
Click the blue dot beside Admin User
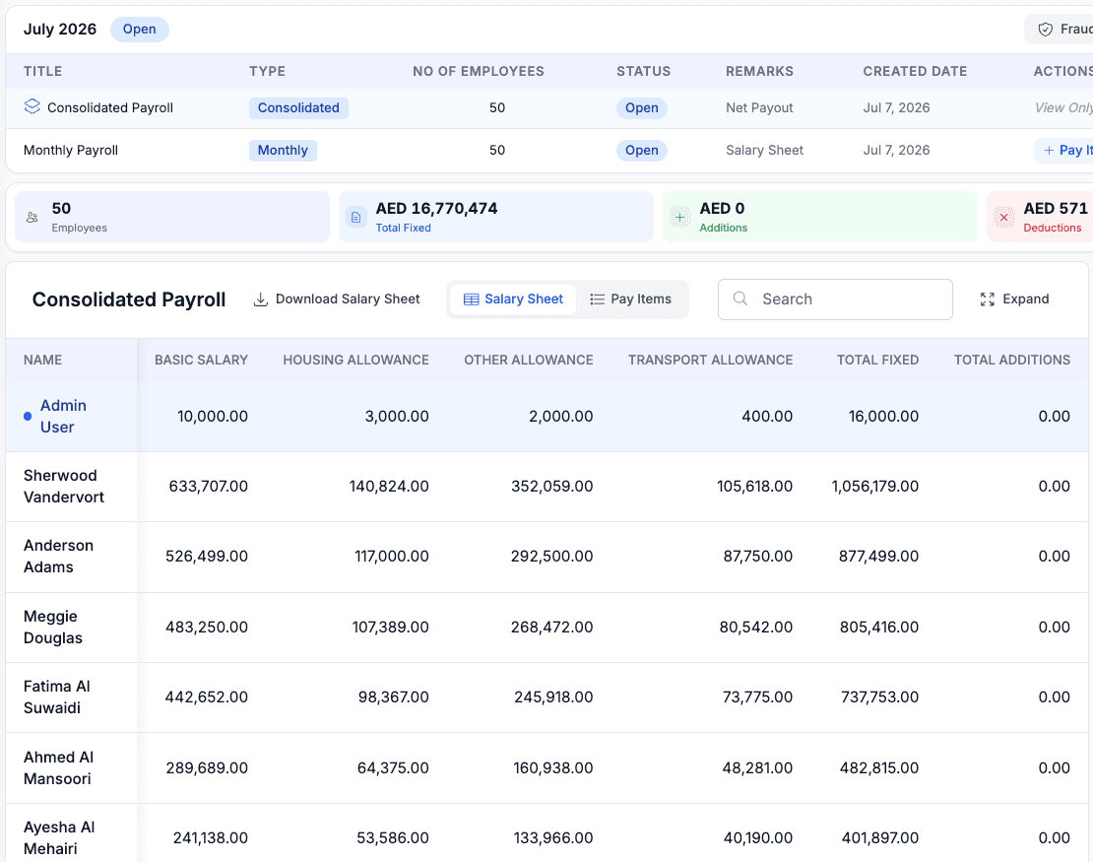click(28, 417)
